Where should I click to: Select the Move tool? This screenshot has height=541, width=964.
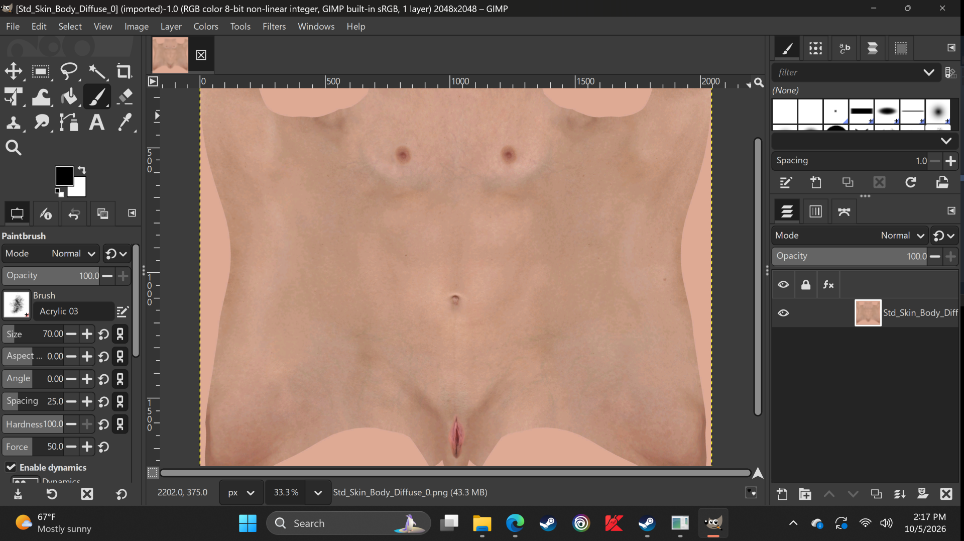(14, 71)
